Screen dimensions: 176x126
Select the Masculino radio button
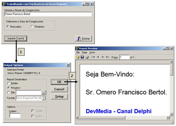click(x=8, y=27)
